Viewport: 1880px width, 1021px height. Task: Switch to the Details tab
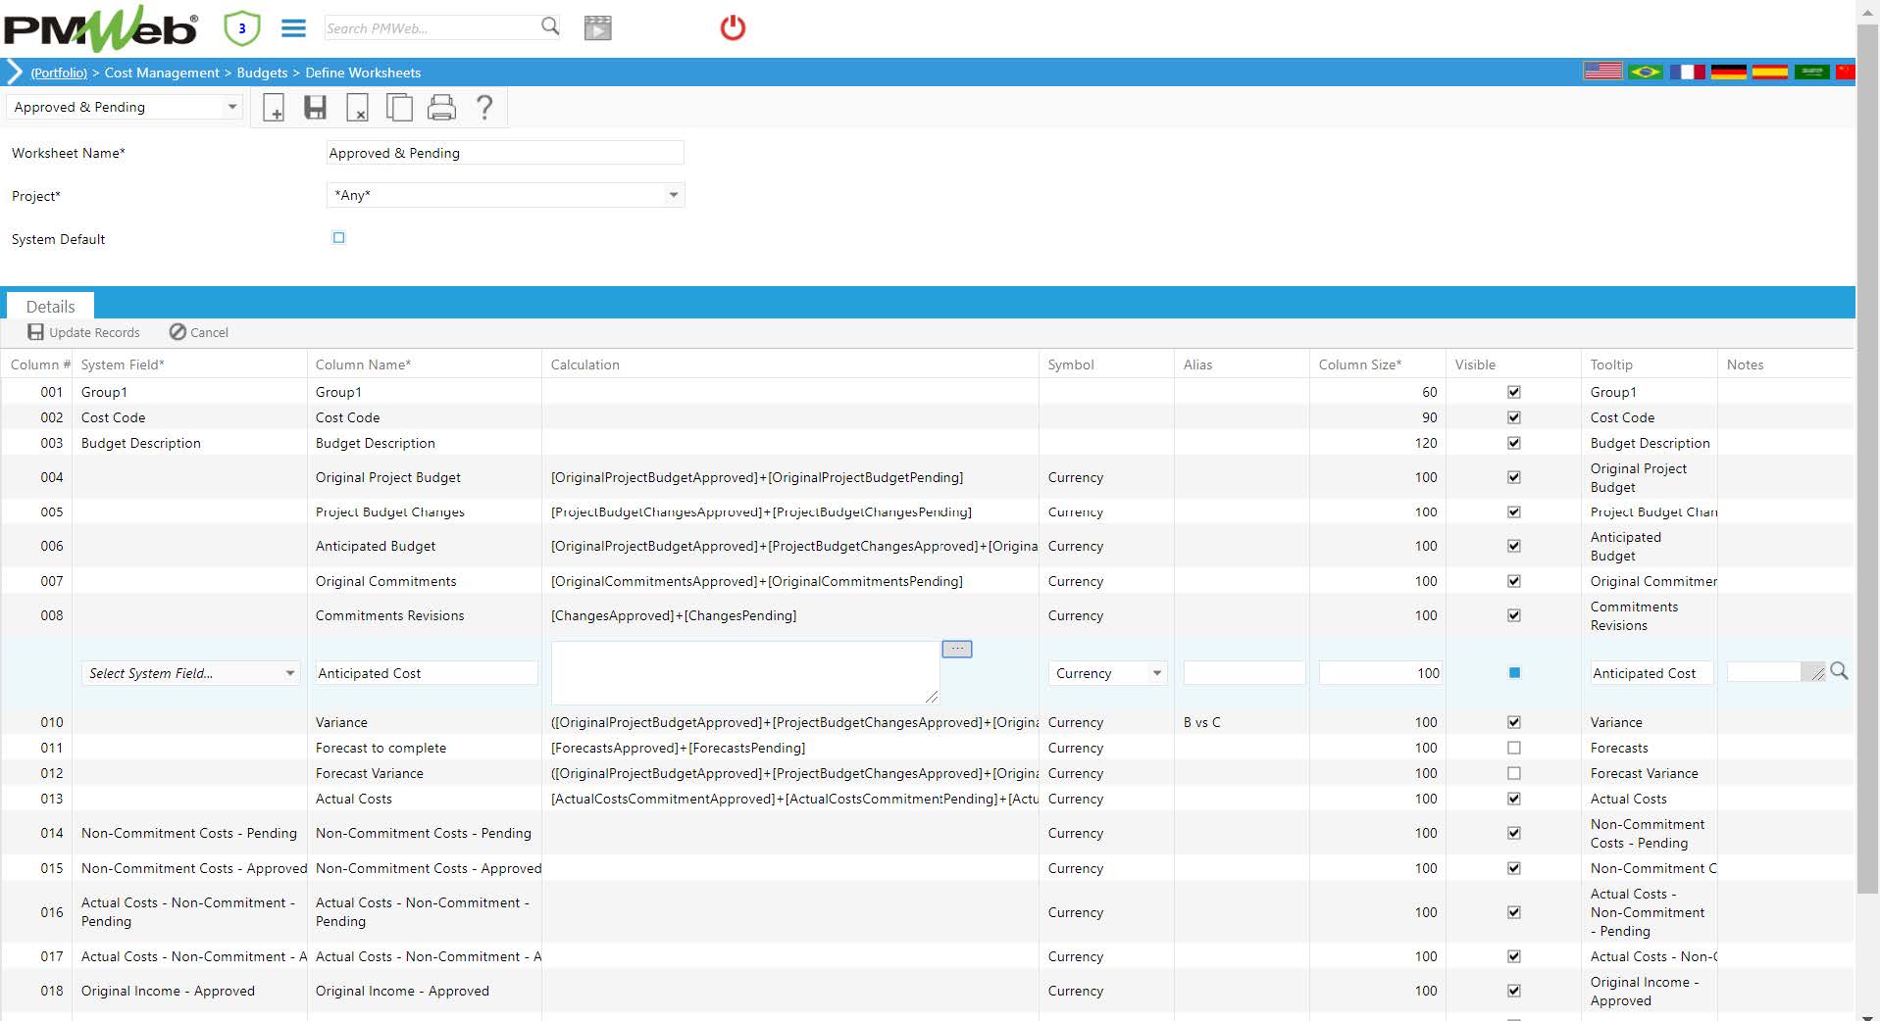pos(50,306)
